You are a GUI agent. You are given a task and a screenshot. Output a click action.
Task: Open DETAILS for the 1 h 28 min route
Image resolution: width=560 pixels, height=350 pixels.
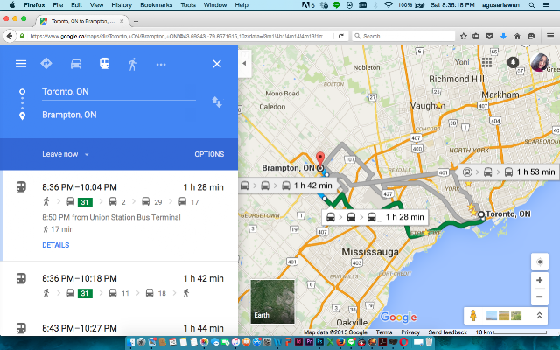(56, 245)
